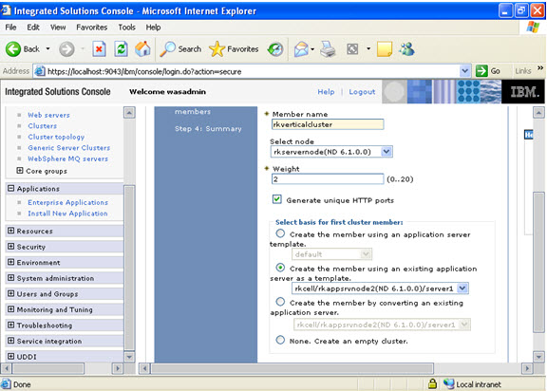The width and height of the screenshot is (547, 391).
Task: Click the address bar URL field
Action: (x=253, y=71)
